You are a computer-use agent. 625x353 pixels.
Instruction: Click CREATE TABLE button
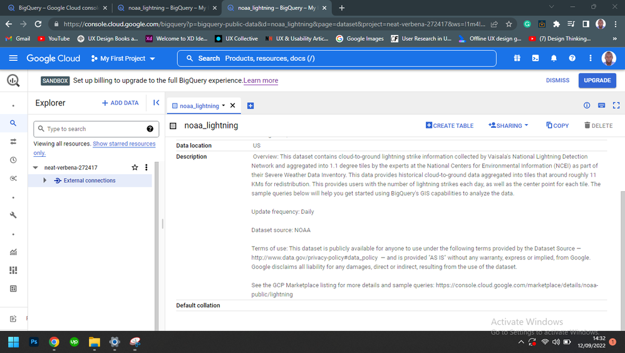tap(450, 125)
